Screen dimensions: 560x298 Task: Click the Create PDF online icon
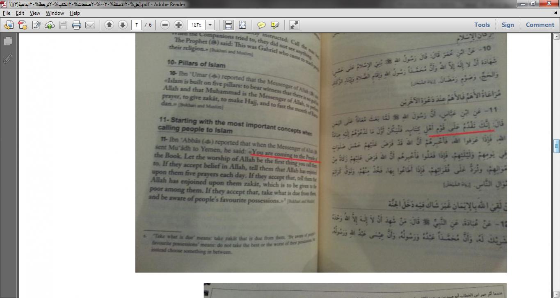pos(22,25)
